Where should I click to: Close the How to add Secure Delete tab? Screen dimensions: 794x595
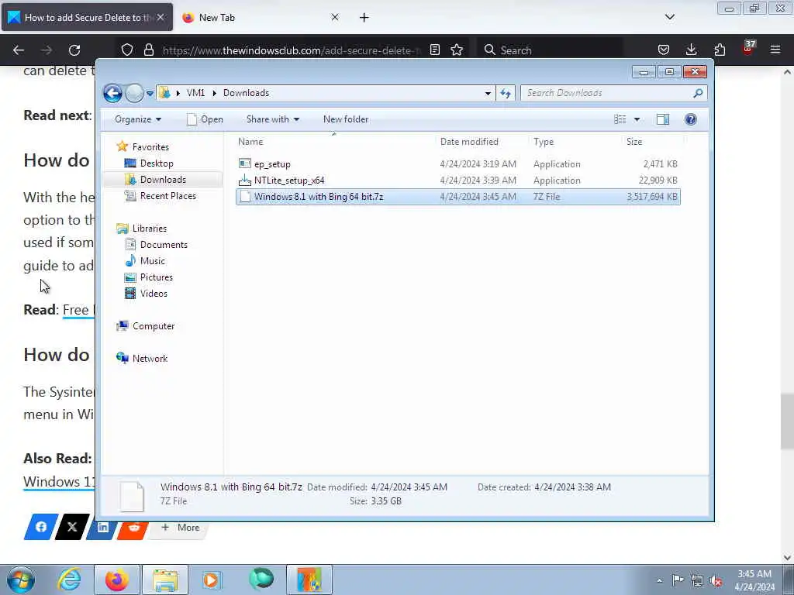tap(161, 17)
